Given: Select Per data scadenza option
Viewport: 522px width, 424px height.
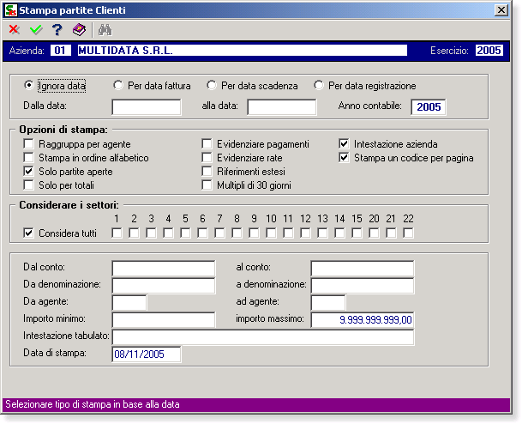Looking at the screenshot, I should 212,85.
